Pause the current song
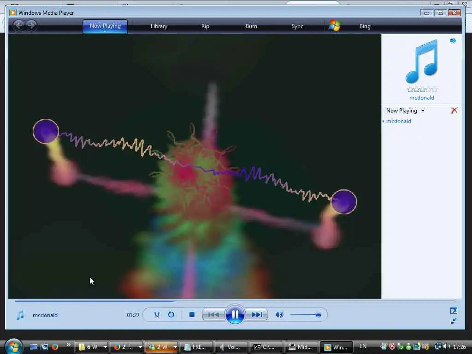 [235, 314]
